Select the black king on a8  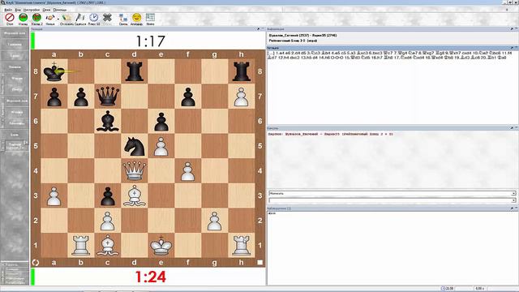54,71
